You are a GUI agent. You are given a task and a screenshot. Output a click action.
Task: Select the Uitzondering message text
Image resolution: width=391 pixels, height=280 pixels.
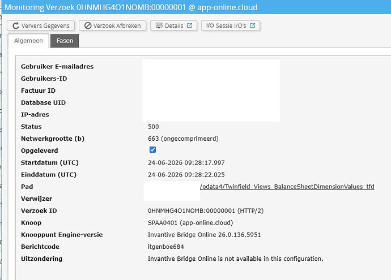(x=235, y=259)
